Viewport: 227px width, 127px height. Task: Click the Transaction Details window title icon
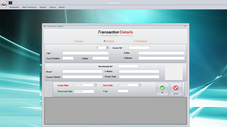click(45, 26)
